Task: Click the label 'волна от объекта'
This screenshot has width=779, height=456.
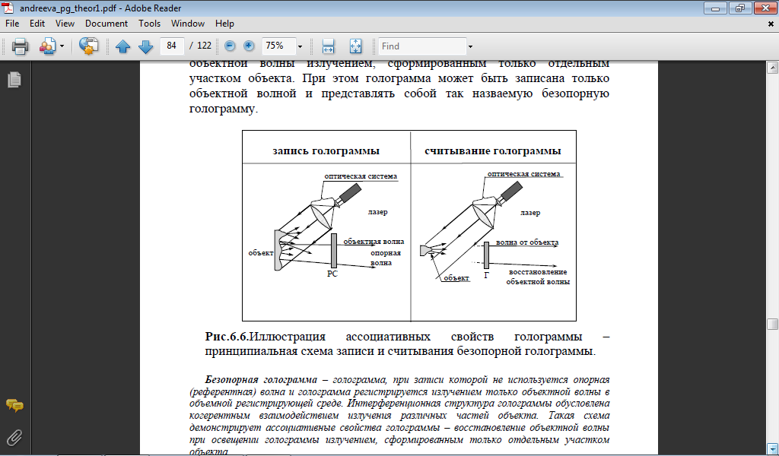Action: pyautogui.click(x=527, y=242)
